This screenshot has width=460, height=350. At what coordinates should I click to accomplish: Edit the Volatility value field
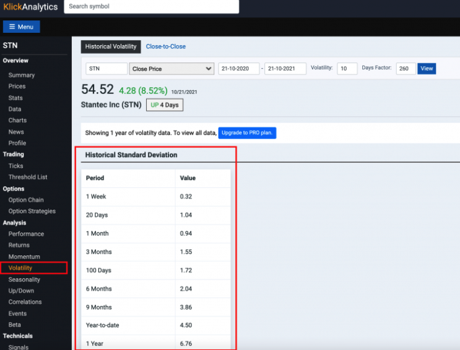[347, 69]
